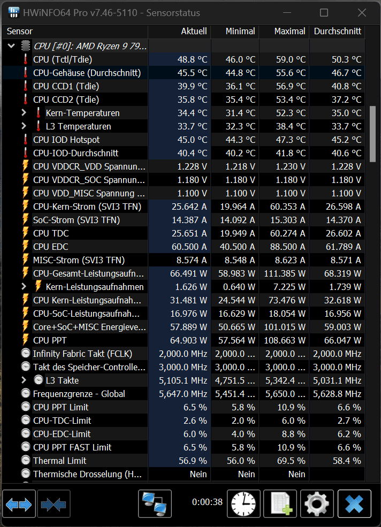This screenshot has height=527, width=381.
Task: Click lightning icon beside SoC-Strom (SVI3 TFN)
Action: 26,220
